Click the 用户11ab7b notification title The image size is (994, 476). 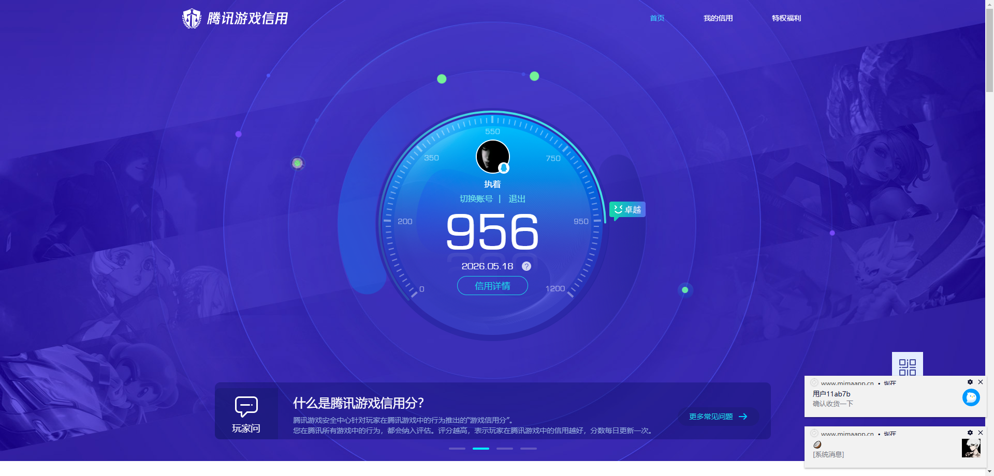(831, 394)
